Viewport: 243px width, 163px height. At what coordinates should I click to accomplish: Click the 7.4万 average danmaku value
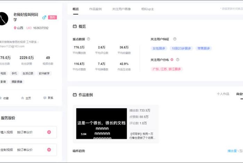click(101, 64)
